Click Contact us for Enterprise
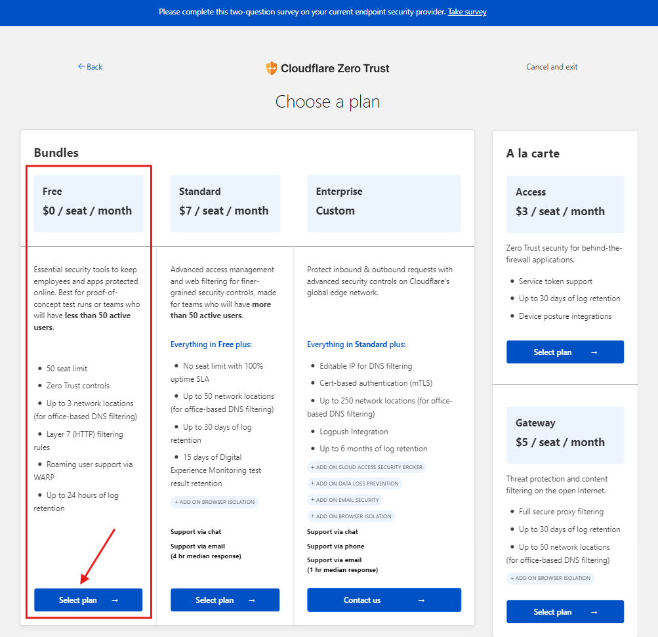The image size is (658, 637). point(384,600)
